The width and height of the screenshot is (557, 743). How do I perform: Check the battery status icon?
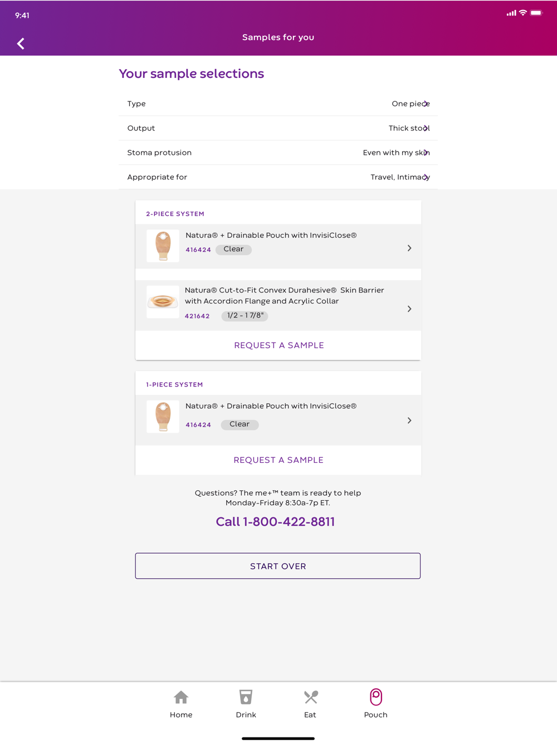(536, 13)
